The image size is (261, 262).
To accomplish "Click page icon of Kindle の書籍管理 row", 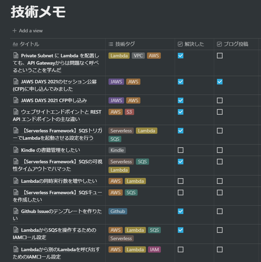I will pyautogui.click(x=16, y=150).
